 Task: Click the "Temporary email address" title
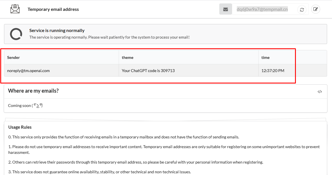53,9
